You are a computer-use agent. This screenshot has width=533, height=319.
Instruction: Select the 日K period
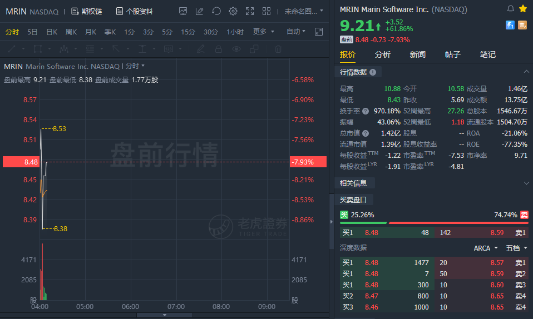coord(52,32)
